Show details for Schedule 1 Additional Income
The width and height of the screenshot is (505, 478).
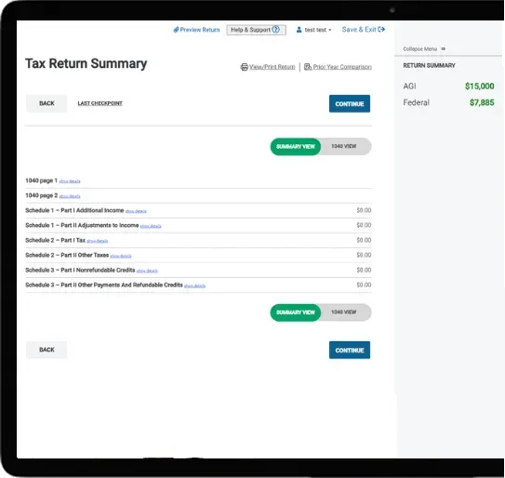pos(136,211)
